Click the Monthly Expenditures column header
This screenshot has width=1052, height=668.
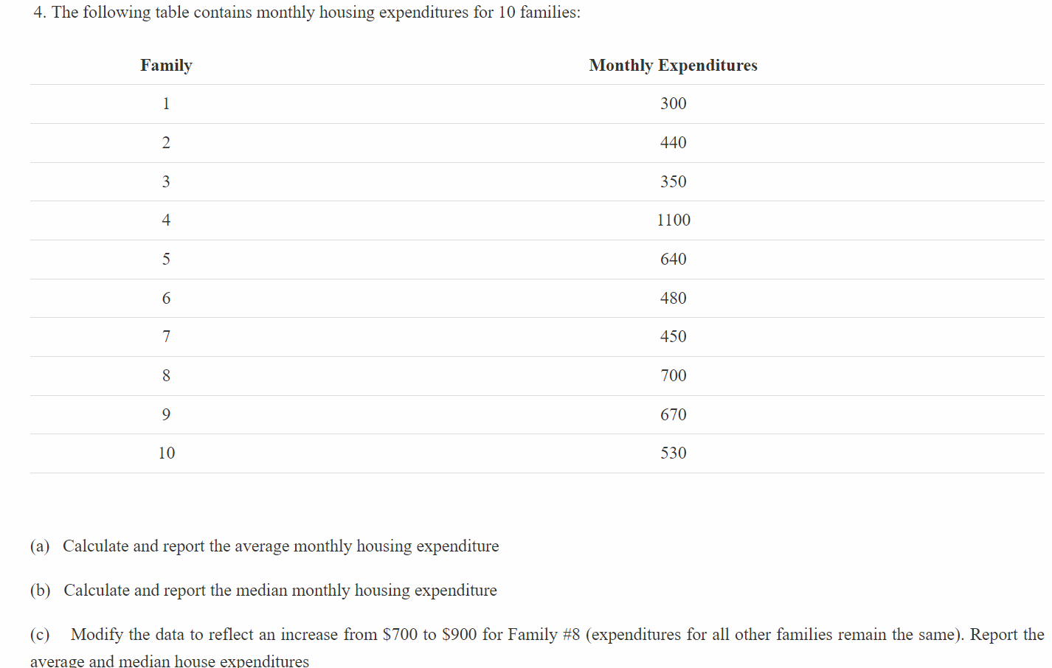[673, 66]
